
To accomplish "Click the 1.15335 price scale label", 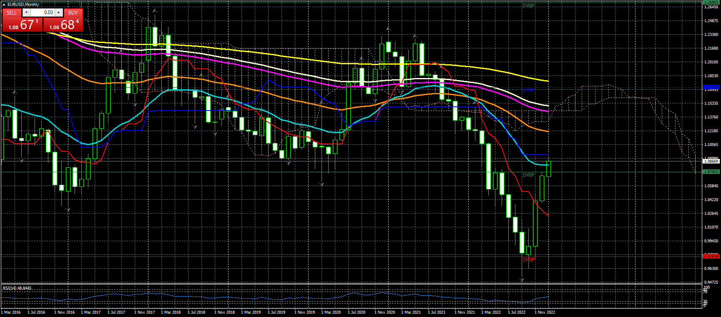I will pos(711,103).
